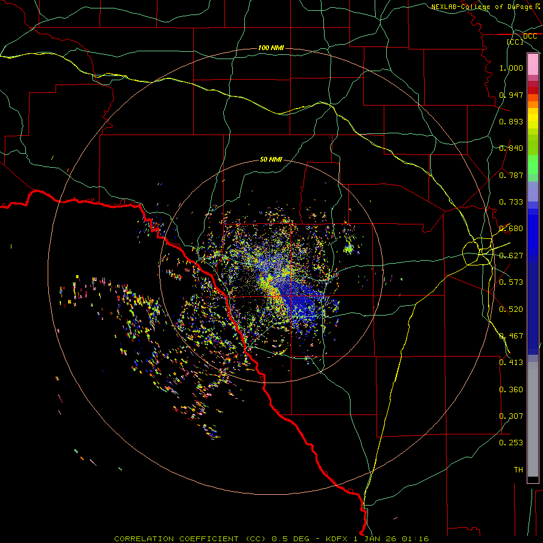Click the 0.893 scale value
Viewport: 543px width, 543px height.
click(511, 121)
